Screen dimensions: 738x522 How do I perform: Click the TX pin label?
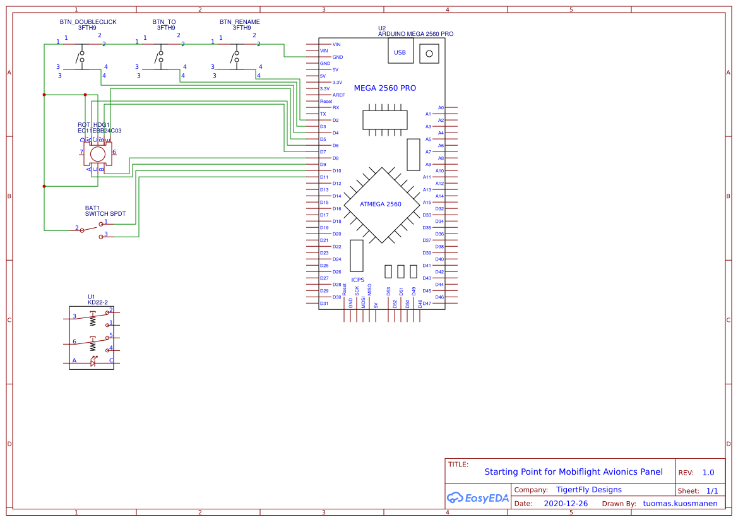pyautogui.click(x=323, y=114)
